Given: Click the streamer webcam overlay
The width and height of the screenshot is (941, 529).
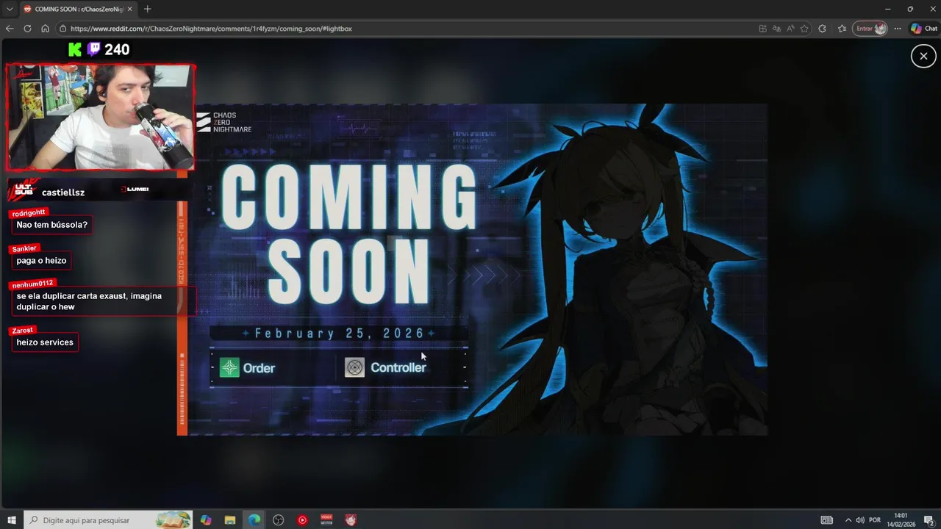Looking at the screenshot, I should [x=101, y=118].
